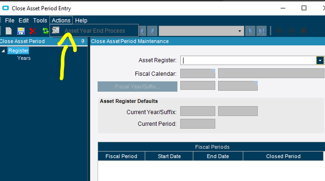Go to previous record arrow

tap(152, 31)
